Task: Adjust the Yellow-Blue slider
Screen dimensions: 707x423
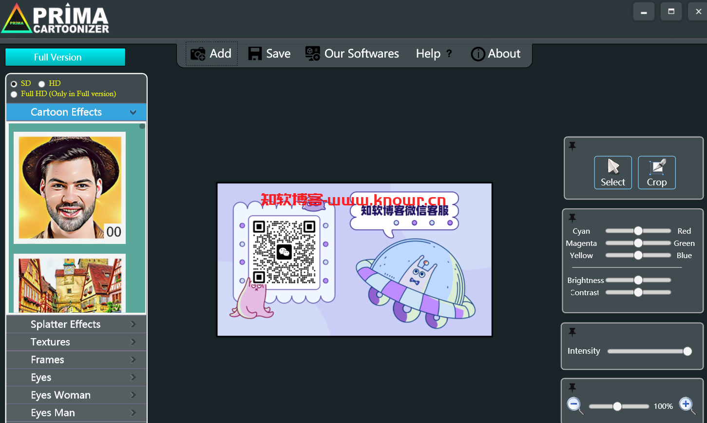Action: coord(638,255)
